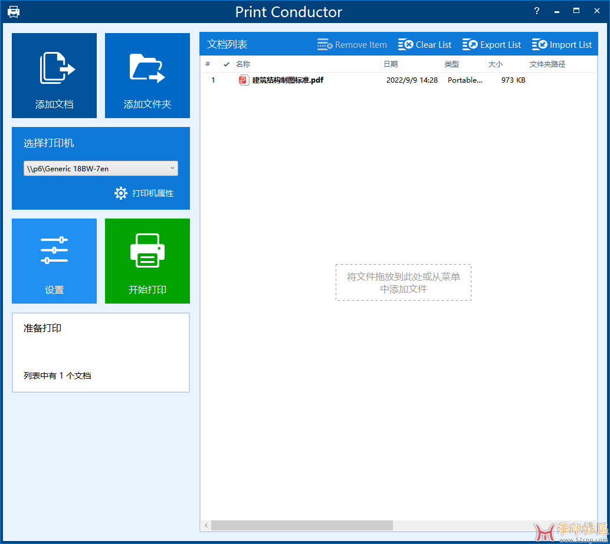Start printing with the green 开始打印 button
The width and height of the screenshot is (610, 544).
(147, 261)
